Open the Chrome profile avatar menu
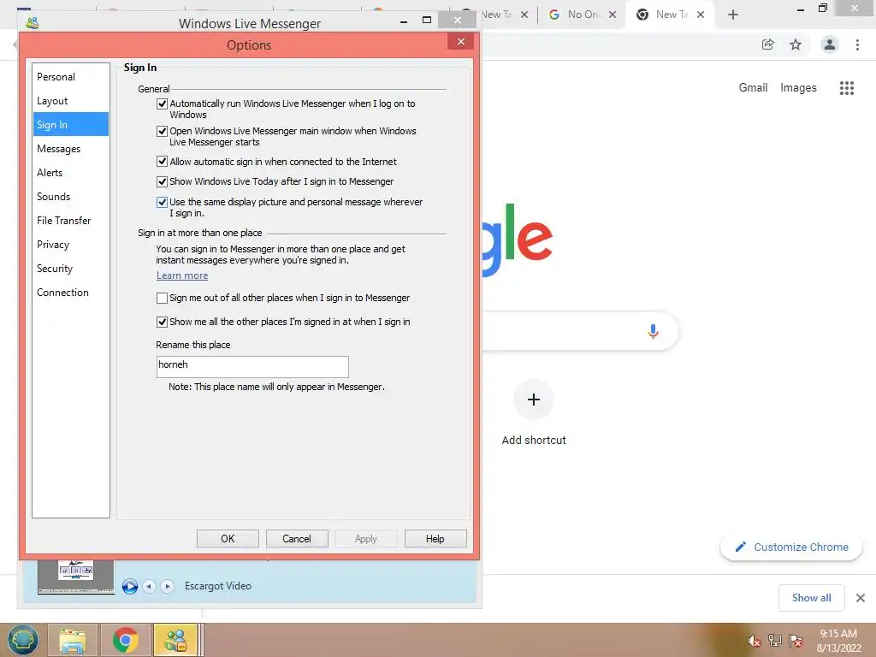Screen dimensions: 876x657 coord(830,44)
